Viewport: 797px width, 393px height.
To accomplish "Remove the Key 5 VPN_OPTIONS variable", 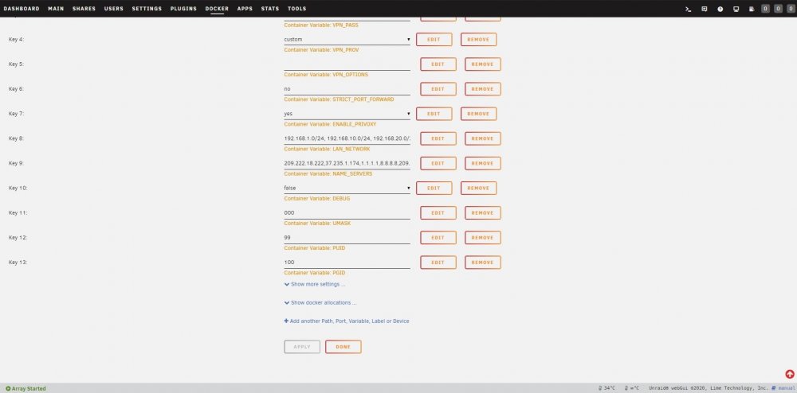I will click(483, 64).
